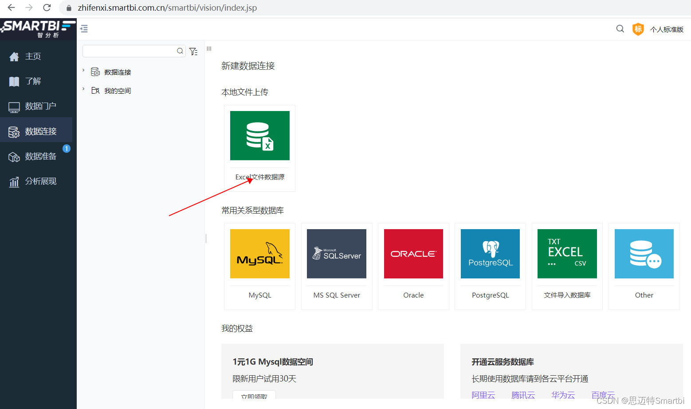Screen dimensions: 691x409
Task: Open the 阿里云 link
Action: coord(483,395)
